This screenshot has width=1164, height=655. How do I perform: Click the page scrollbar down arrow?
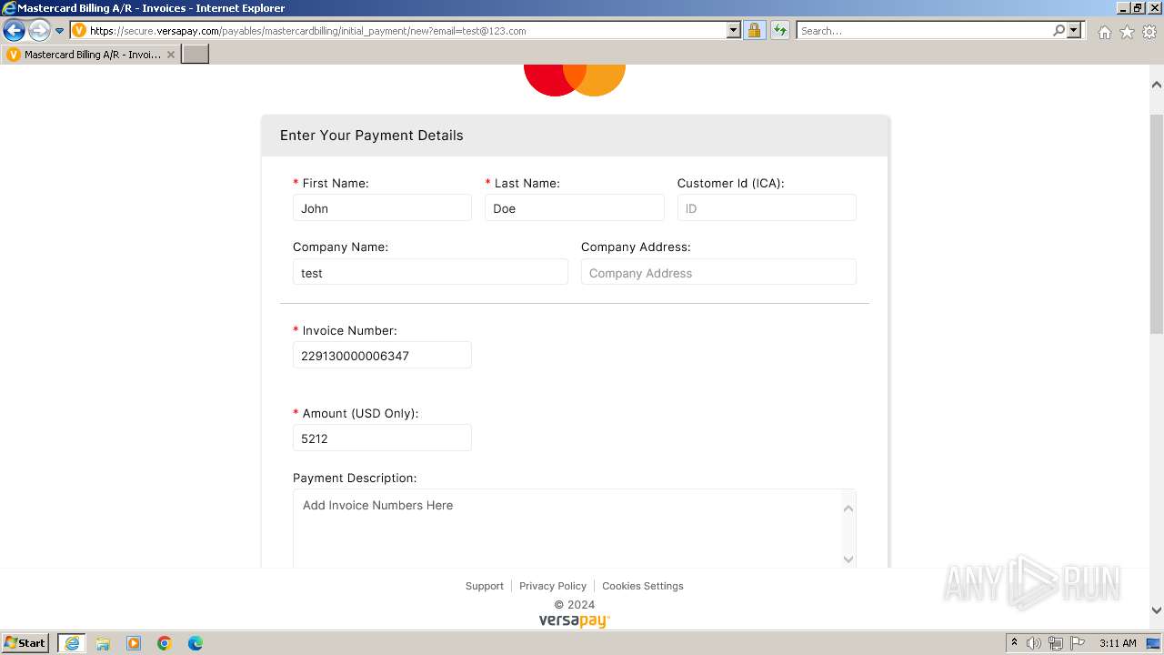(1157, 610)
